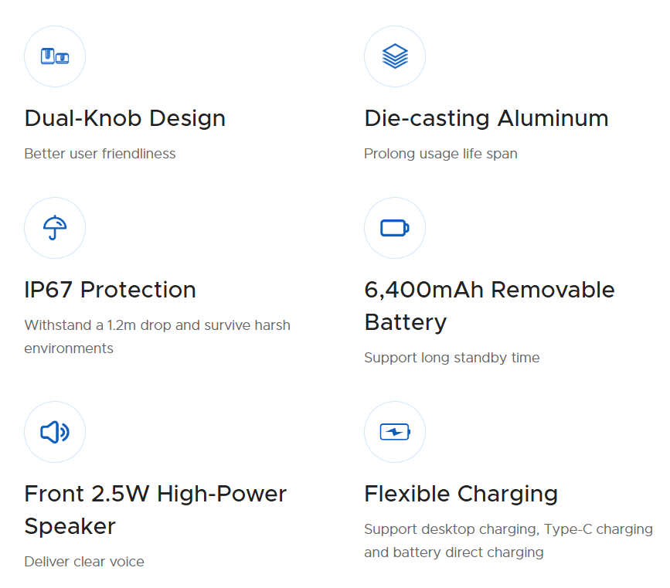Click the 'Front 2.5W High-Power' heading line
This screenshot has width=670, height=588.
pos(155,494)
